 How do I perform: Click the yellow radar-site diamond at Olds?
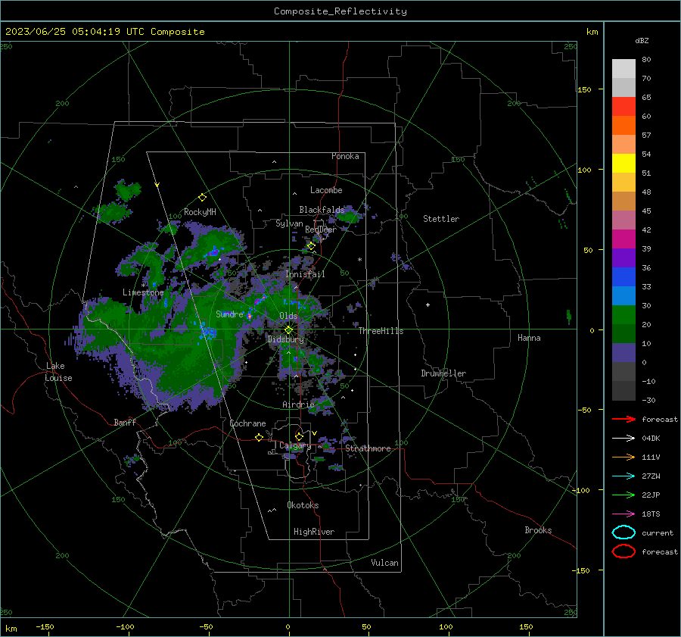point(288,330)
